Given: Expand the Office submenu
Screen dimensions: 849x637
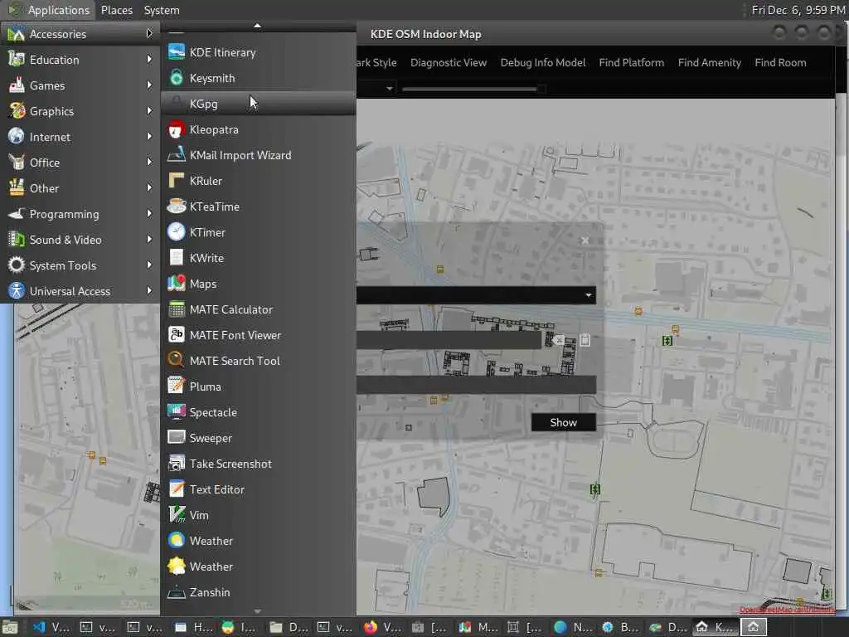Looking at the screenshot, I should [80, 163].
